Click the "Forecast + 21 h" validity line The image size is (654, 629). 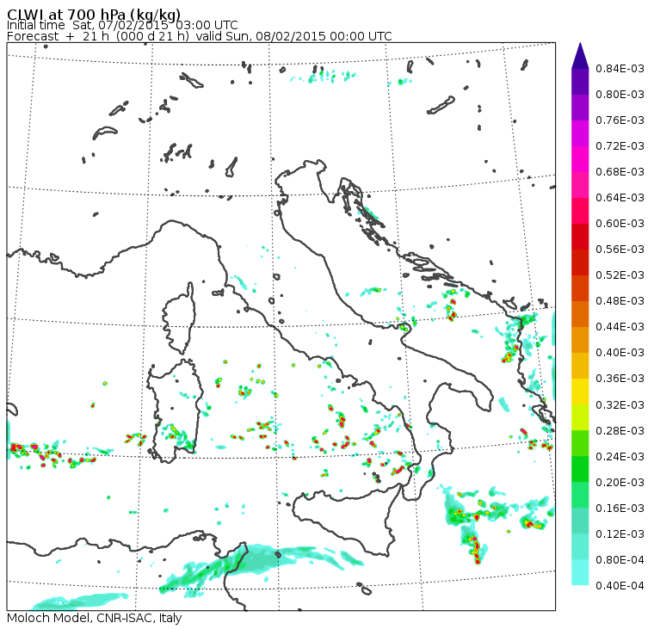200,36
